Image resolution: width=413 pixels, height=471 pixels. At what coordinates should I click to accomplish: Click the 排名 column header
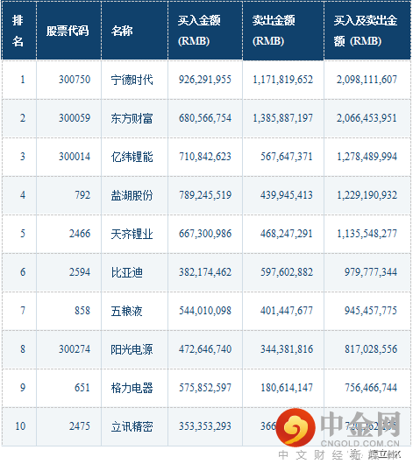tap(18, 31)
